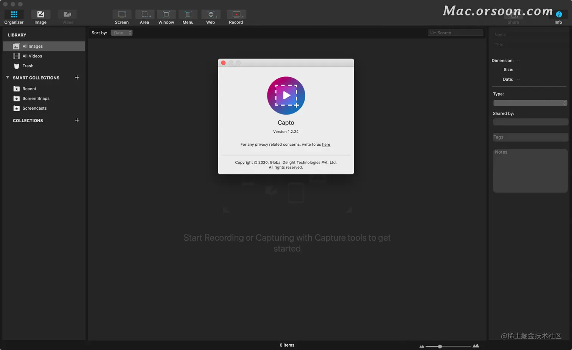Click the 'LIBRARY' header text
This screenshot has height=350, width=572.
point(17,35)
